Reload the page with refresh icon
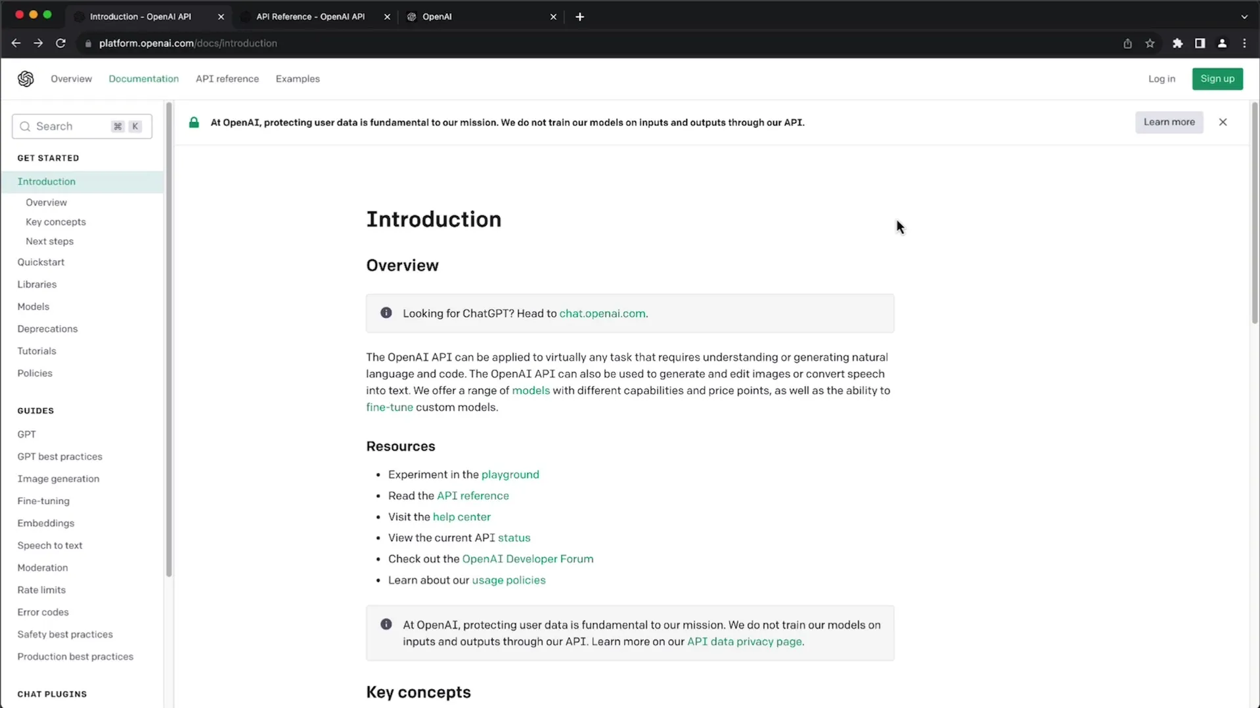The width and height of the screenshot is (1260, 708). pyautogui.click(x=60, y=43)
